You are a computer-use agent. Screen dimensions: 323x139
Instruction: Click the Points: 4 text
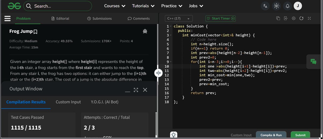[126, 41]
